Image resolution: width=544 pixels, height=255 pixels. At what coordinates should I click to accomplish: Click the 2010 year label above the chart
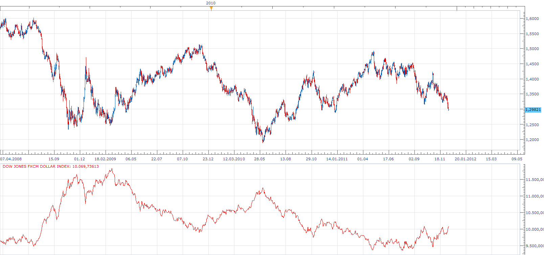tap(211, 3)
